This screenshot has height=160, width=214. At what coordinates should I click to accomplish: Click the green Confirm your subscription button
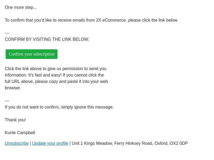[x=32, y=54]
